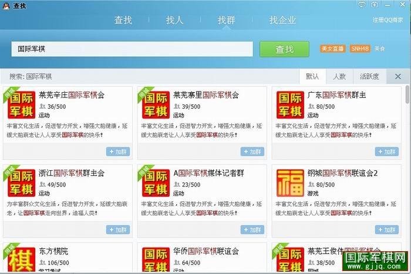
Task: Sort results by 活跃度
Action: click(x=369, y=76)
